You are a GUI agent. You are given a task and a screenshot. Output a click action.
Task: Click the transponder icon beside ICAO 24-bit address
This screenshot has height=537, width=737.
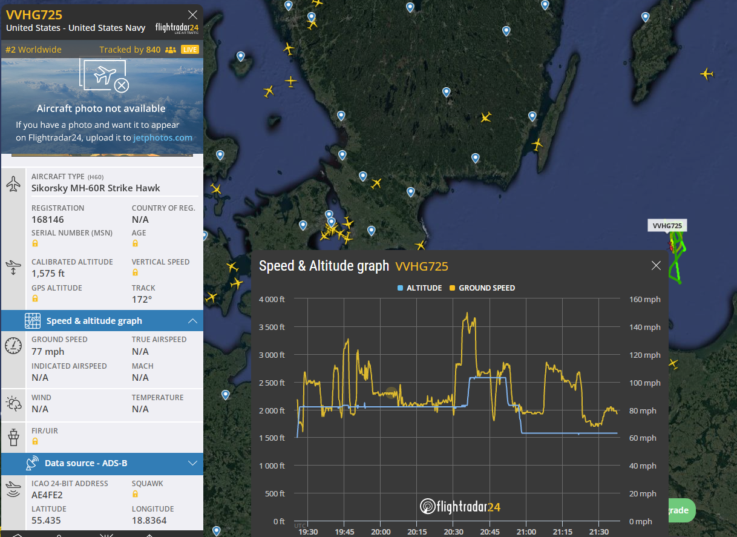click(x=13, y=489)
